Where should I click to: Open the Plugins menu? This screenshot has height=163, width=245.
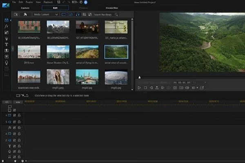(x=29, y=2)
